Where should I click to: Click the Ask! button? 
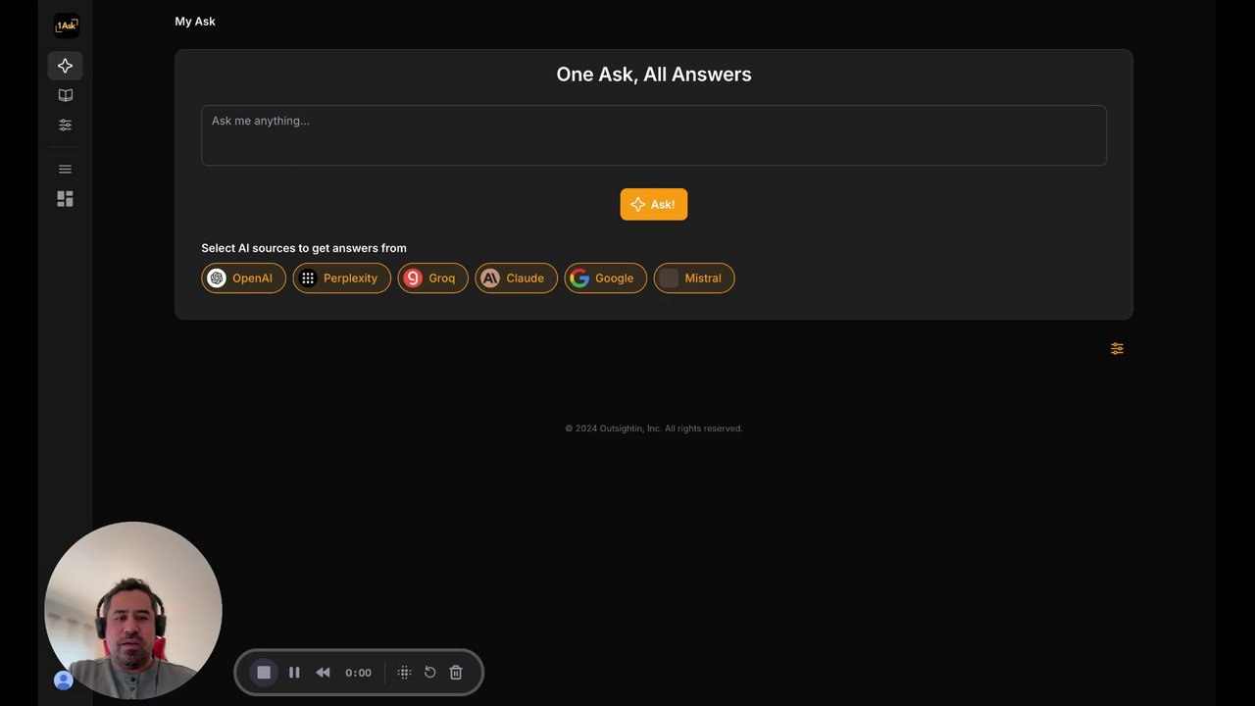[x=654, y=204]
